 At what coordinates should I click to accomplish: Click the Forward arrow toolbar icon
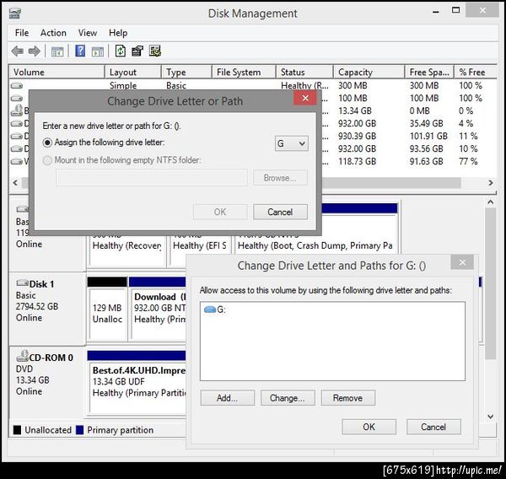[35, 51]
